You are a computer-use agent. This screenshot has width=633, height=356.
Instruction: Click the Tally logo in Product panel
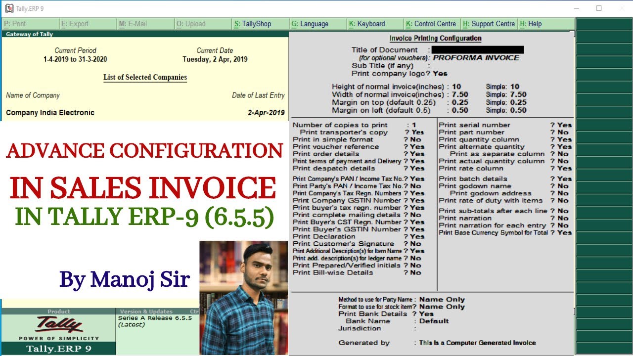pos(58,325)
